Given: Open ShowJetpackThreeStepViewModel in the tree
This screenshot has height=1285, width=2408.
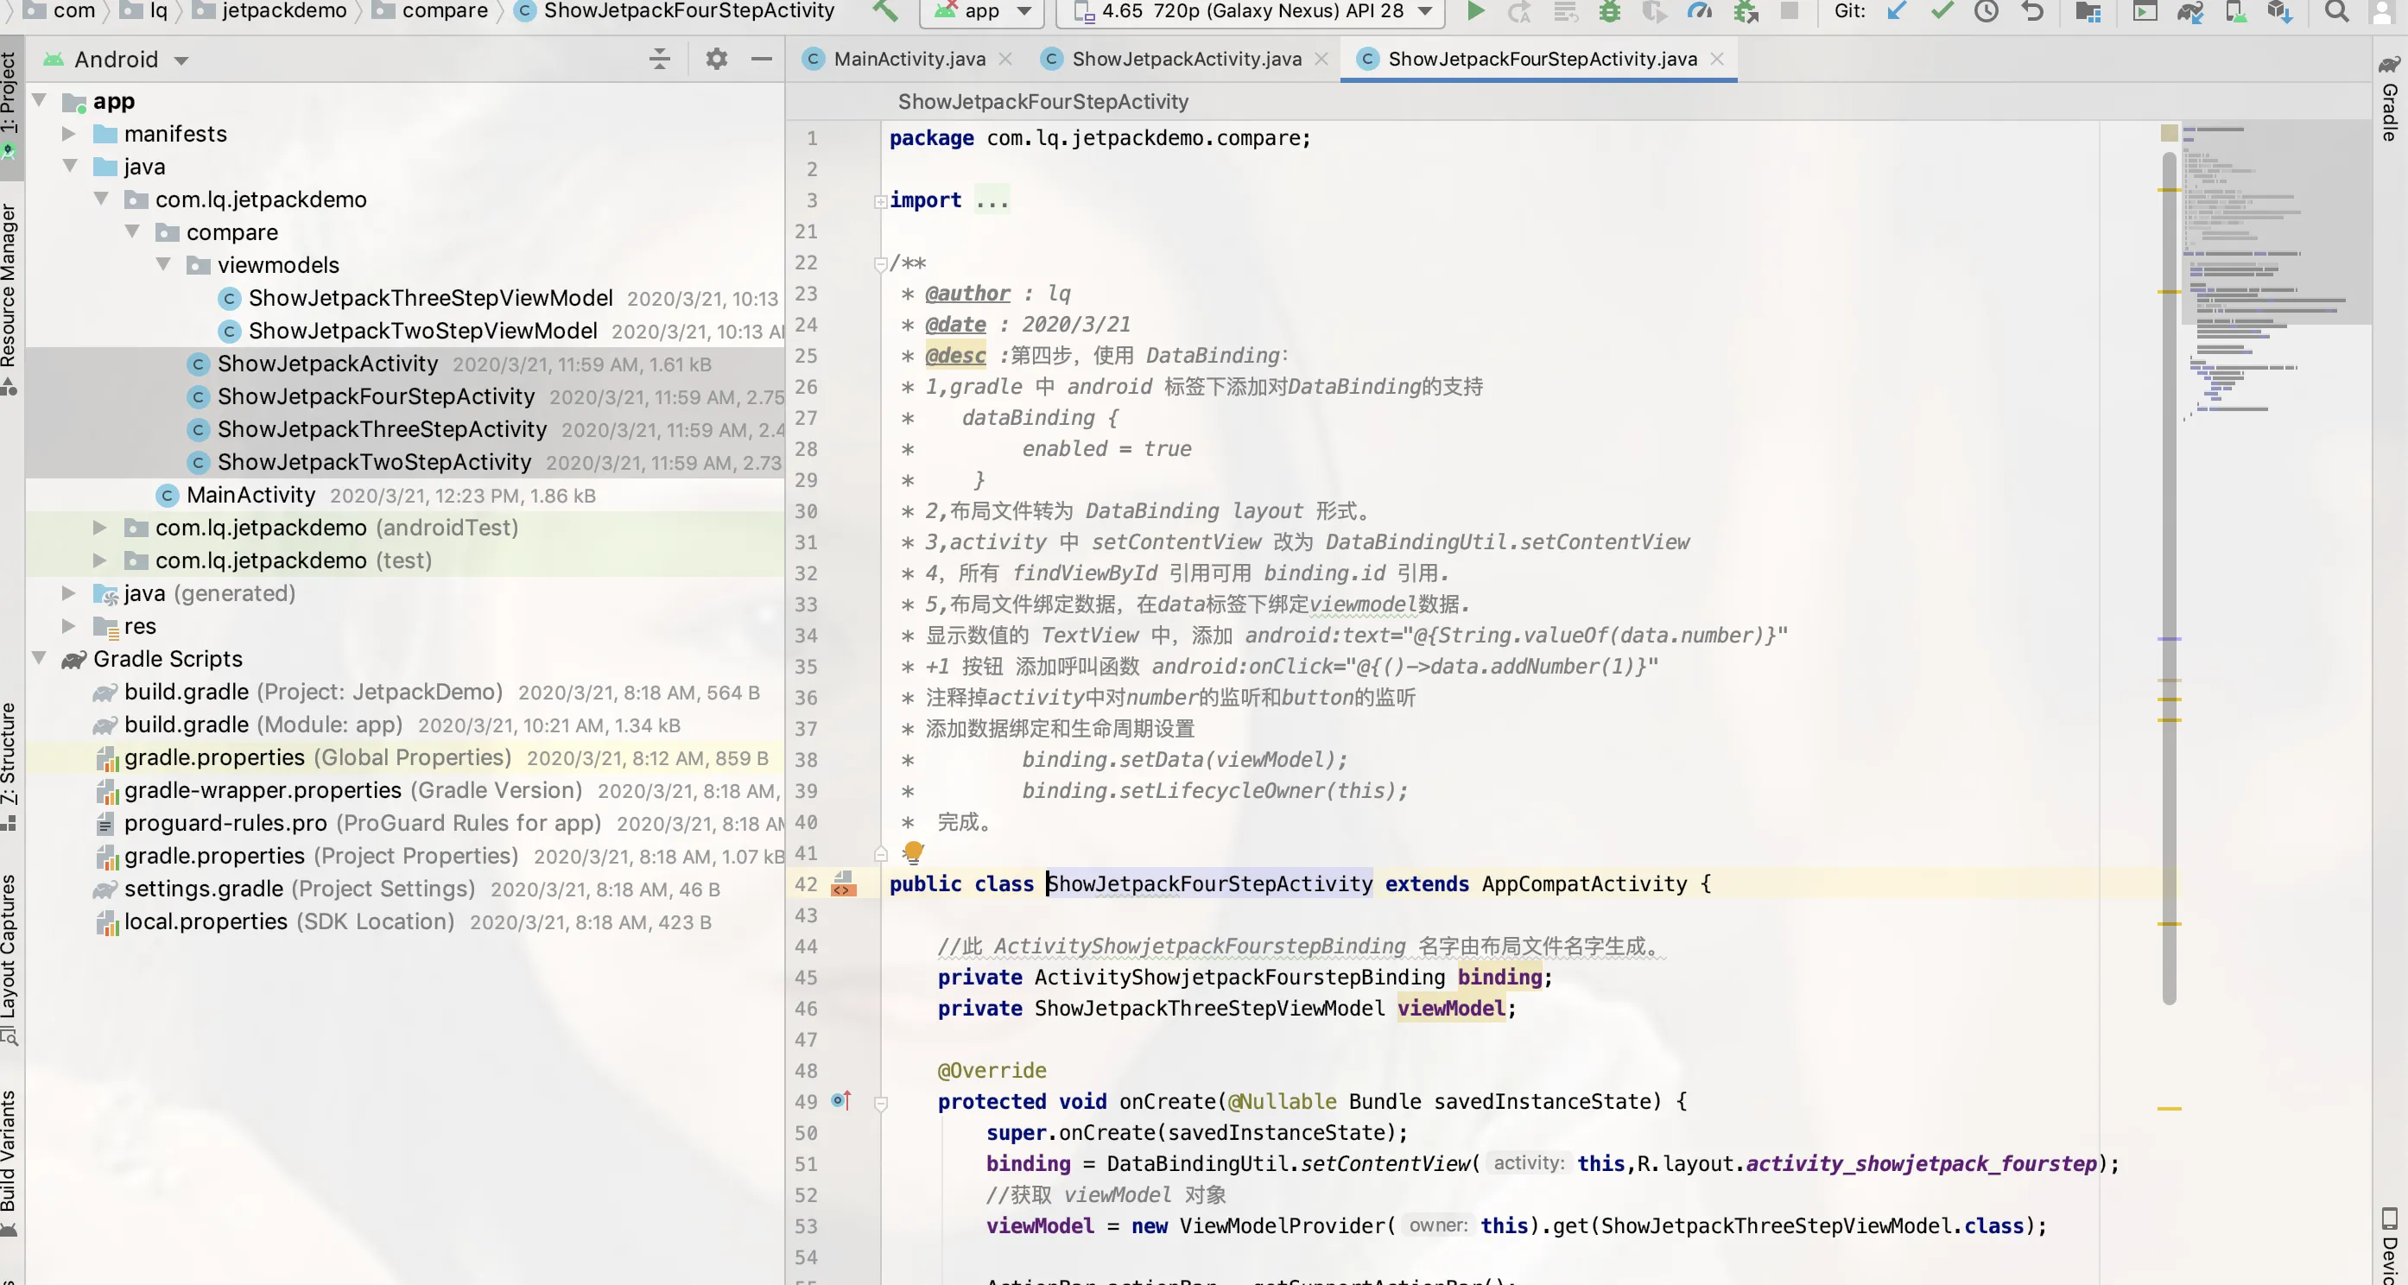Looking at the screenshot, I should [430, 298].
